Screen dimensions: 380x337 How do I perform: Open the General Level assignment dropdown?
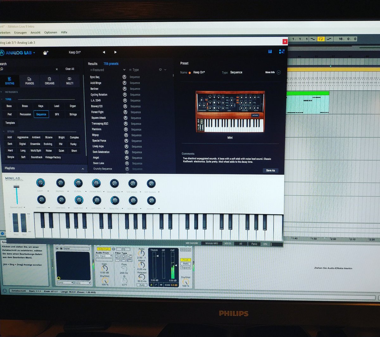(x=25, y=207)
